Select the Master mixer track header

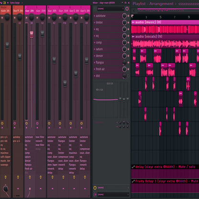click(6, 10)
